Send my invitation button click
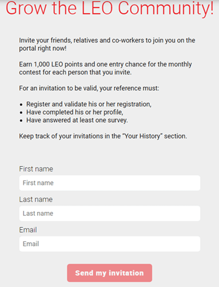Screen dimensions: 219x287 [110, 273]
